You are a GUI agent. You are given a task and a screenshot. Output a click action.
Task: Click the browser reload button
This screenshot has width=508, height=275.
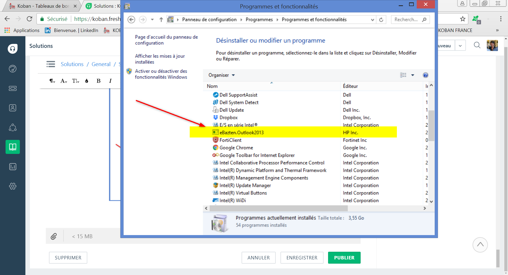29,19
